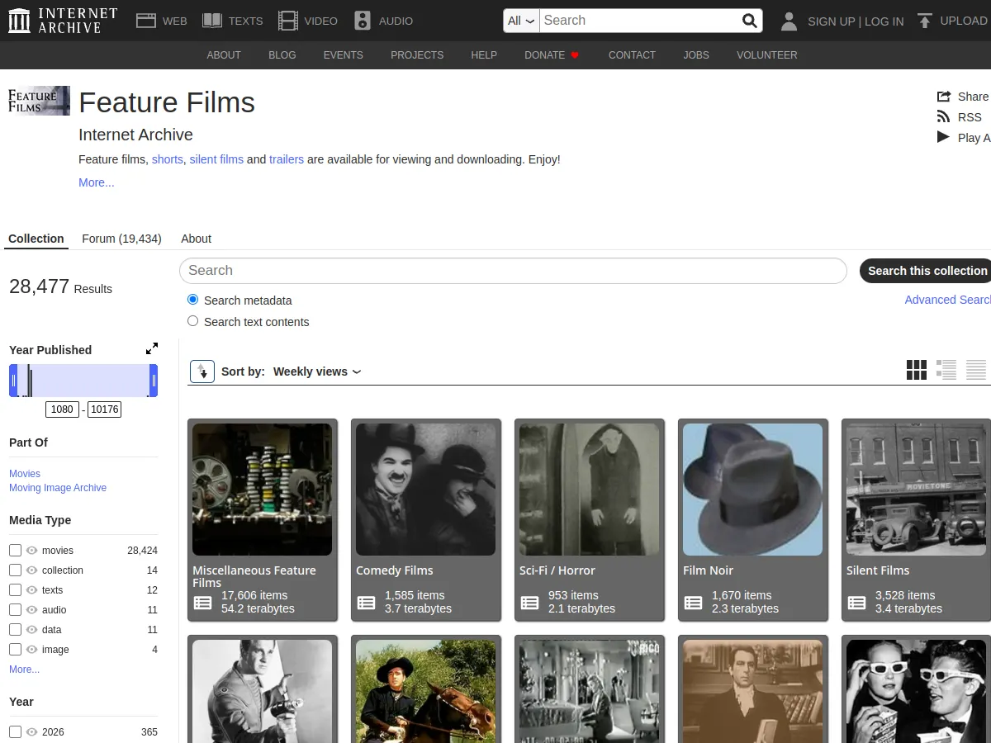Image resolution: width=991 pixels, height=743 pixels.
Task: Open Miscellaneous Feature Films thumbnail
Action: [262, 490]
